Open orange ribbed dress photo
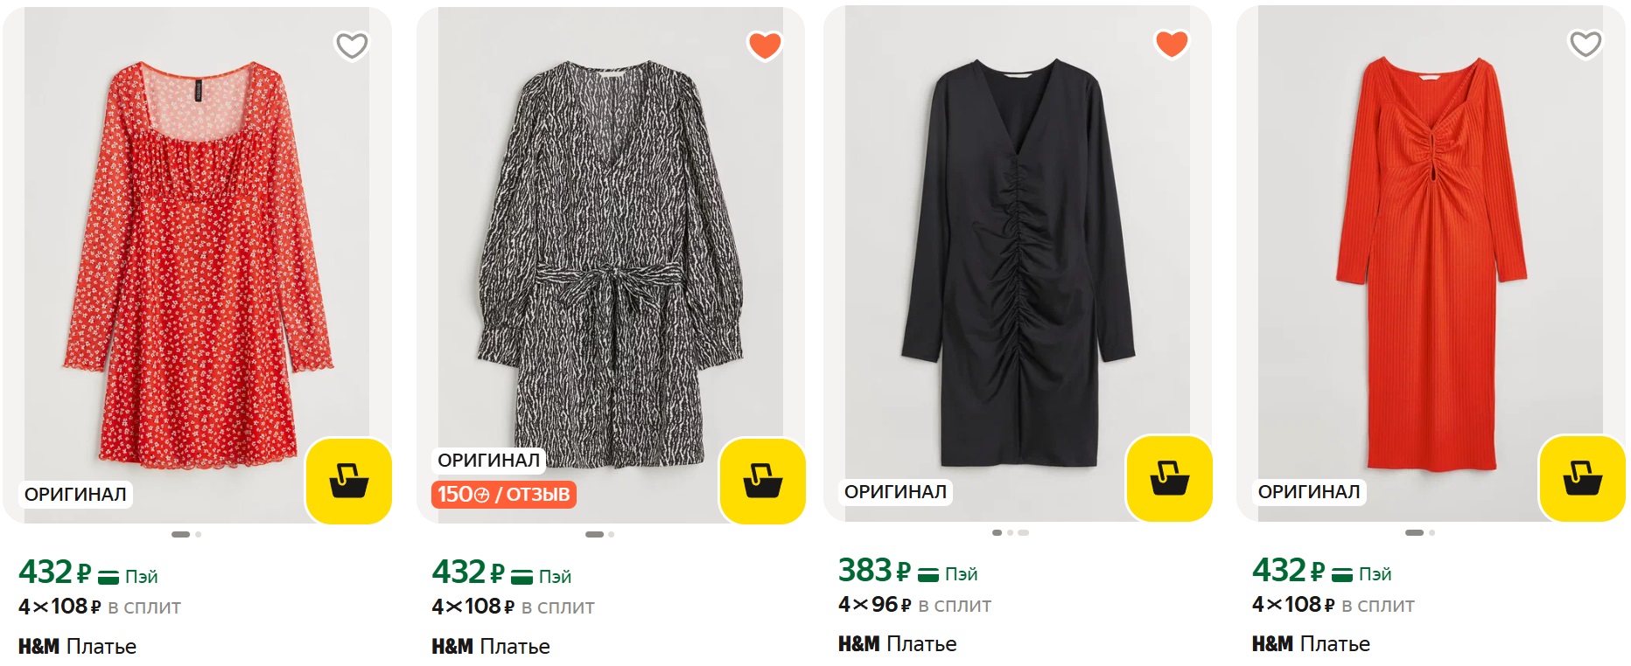 click(x=1430, y=262)
